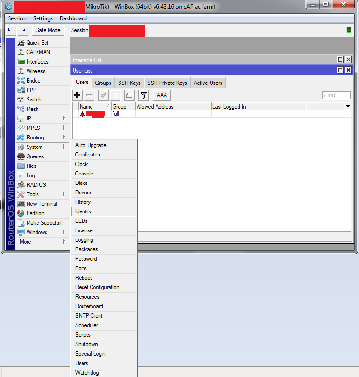Switch to SSH Keys tab
This screenshot has height=377, width=359.
(x=129, y=83)
